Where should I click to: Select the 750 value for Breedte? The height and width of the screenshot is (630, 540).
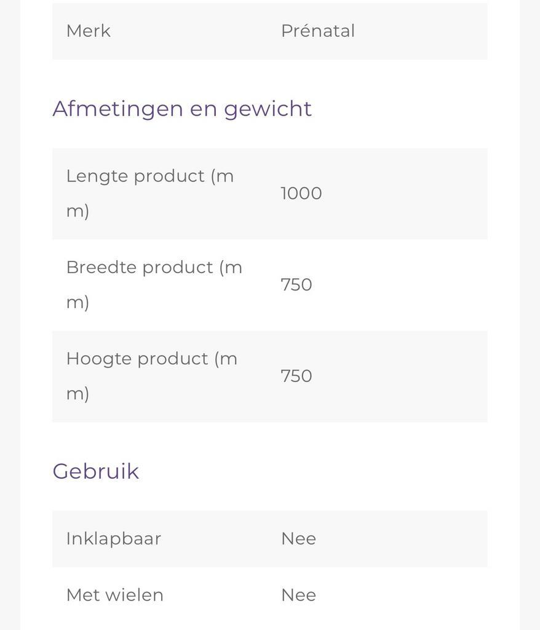click(x=296, y=285)
